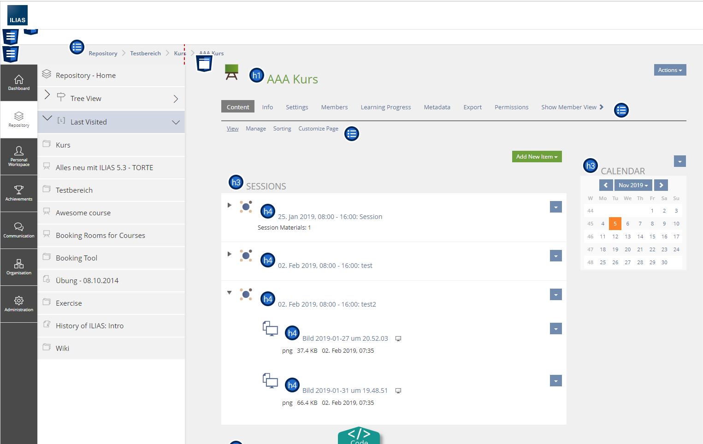Switch to the Learning Progress tab
This screenshot has height=444, width=703.
385,107
